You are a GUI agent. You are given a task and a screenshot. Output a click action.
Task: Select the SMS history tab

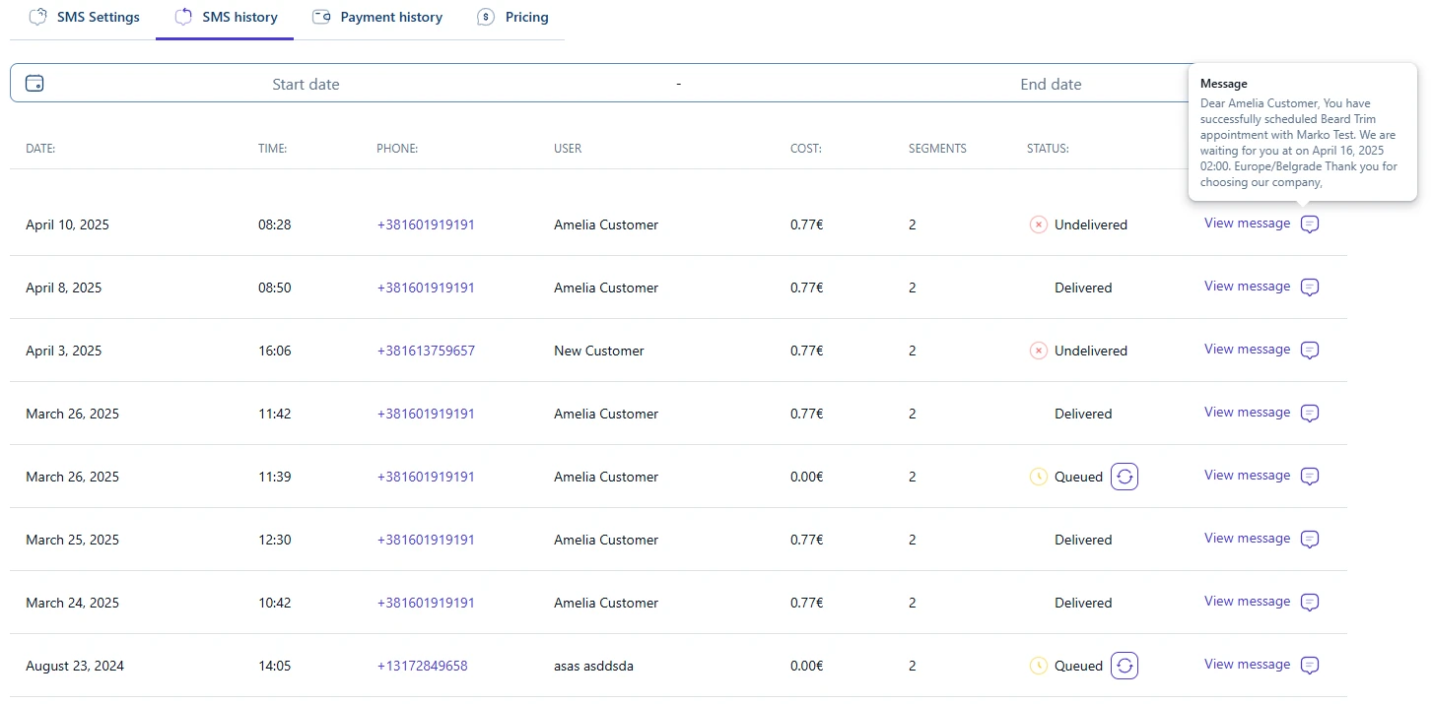(x=226, y=18)
